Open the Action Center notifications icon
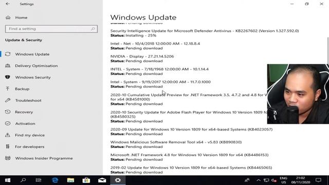 point(318,180)
